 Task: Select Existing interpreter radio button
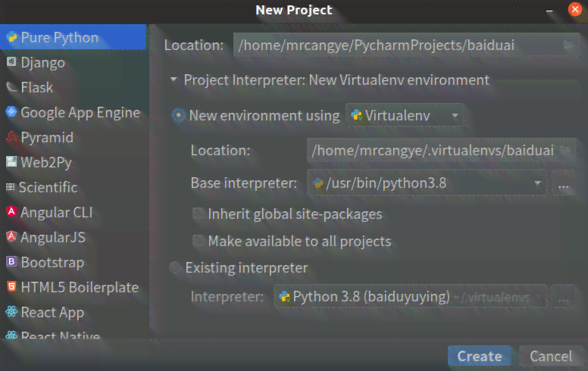[175, 267]
